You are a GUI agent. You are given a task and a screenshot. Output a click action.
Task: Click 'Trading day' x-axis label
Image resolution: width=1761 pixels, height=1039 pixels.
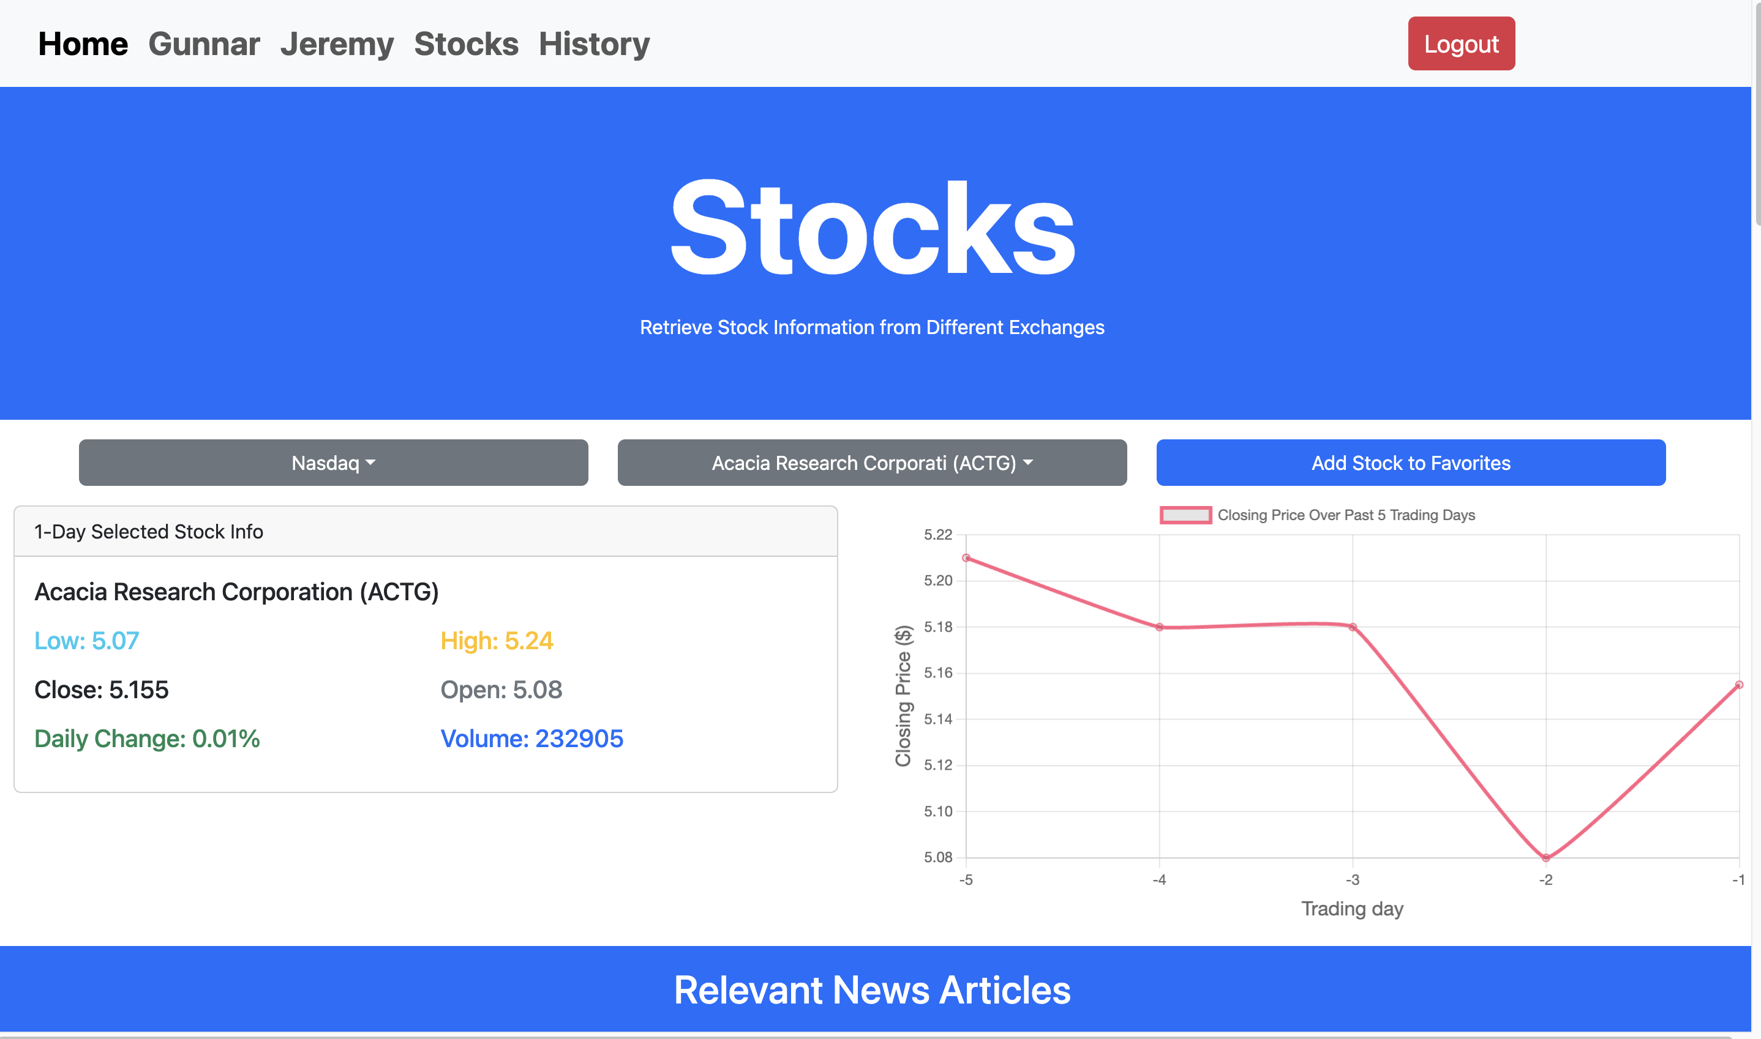point(1352,909)
